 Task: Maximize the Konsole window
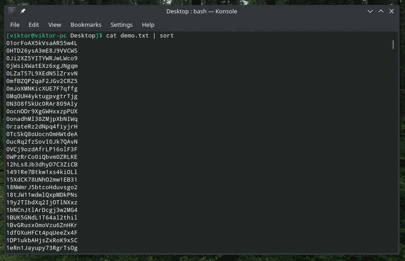[x=381, y=11]
